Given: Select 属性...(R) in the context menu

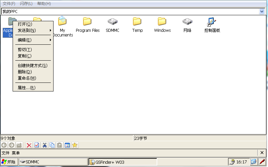Looking at the screenshot, I should click(x=27, y=88).
